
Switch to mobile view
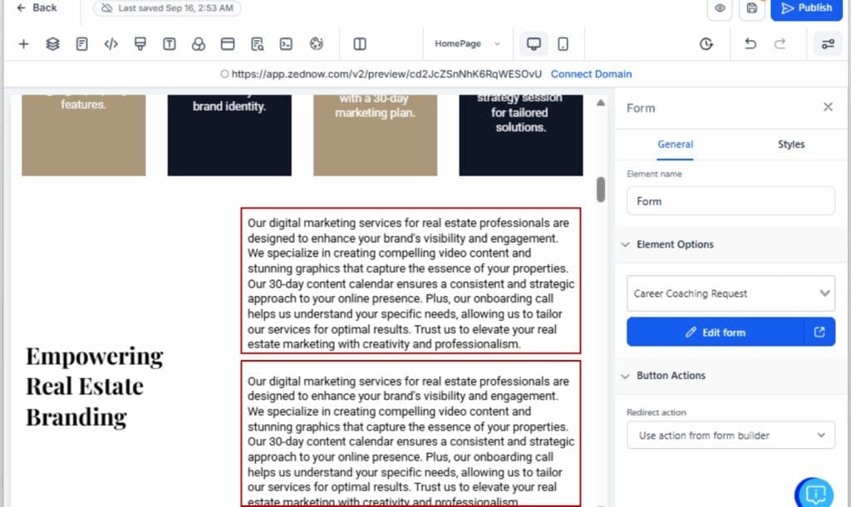tap(563, 44)
